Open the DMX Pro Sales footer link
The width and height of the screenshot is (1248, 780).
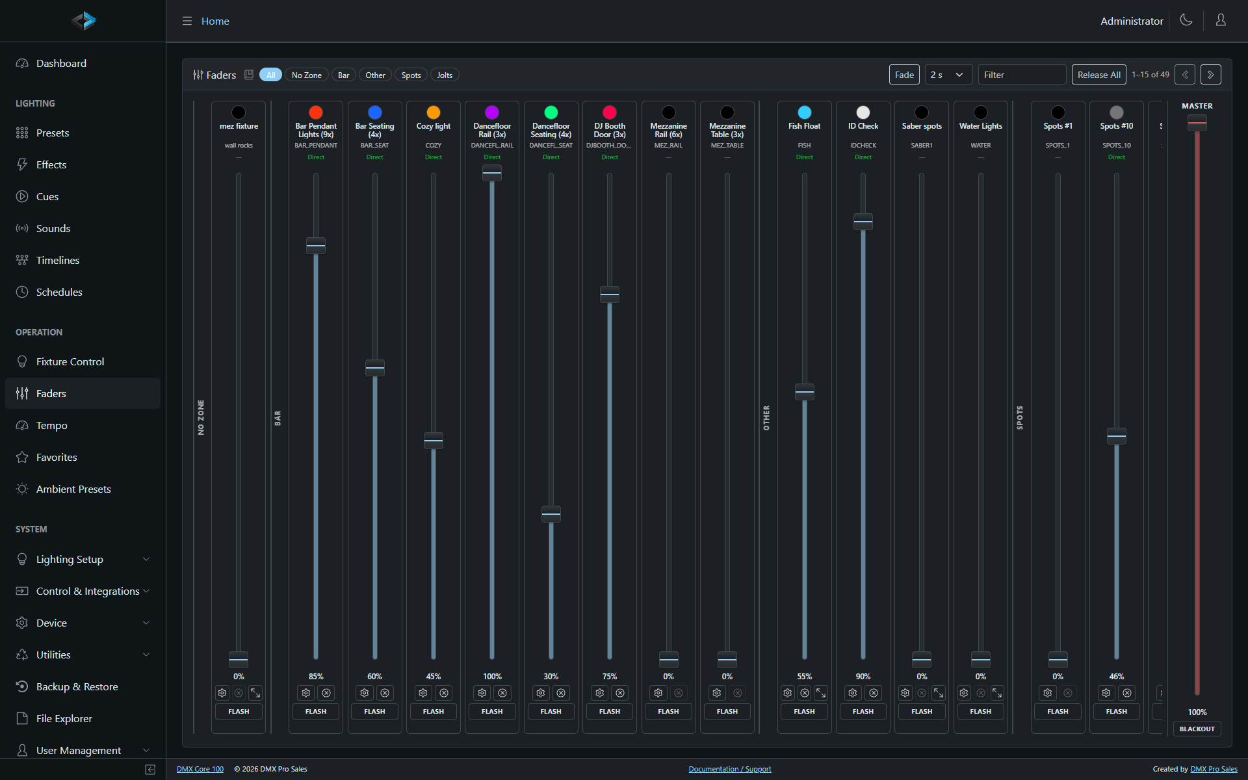[1214, 769]
